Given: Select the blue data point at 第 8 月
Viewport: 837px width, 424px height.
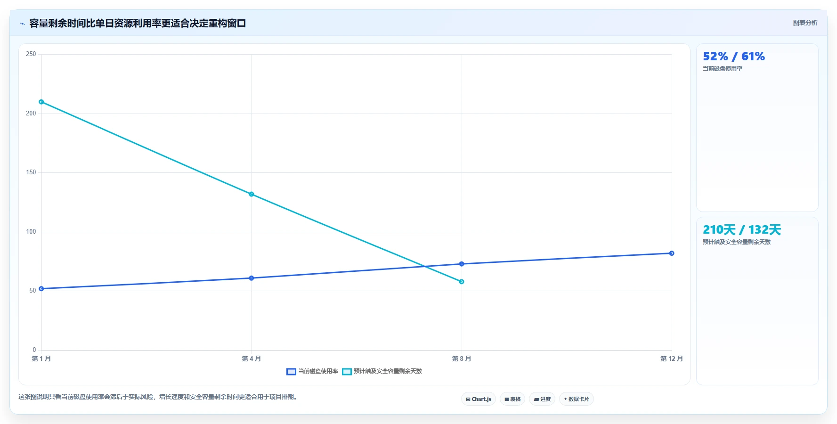Looking at the screenshot, I should coord(462,264).
